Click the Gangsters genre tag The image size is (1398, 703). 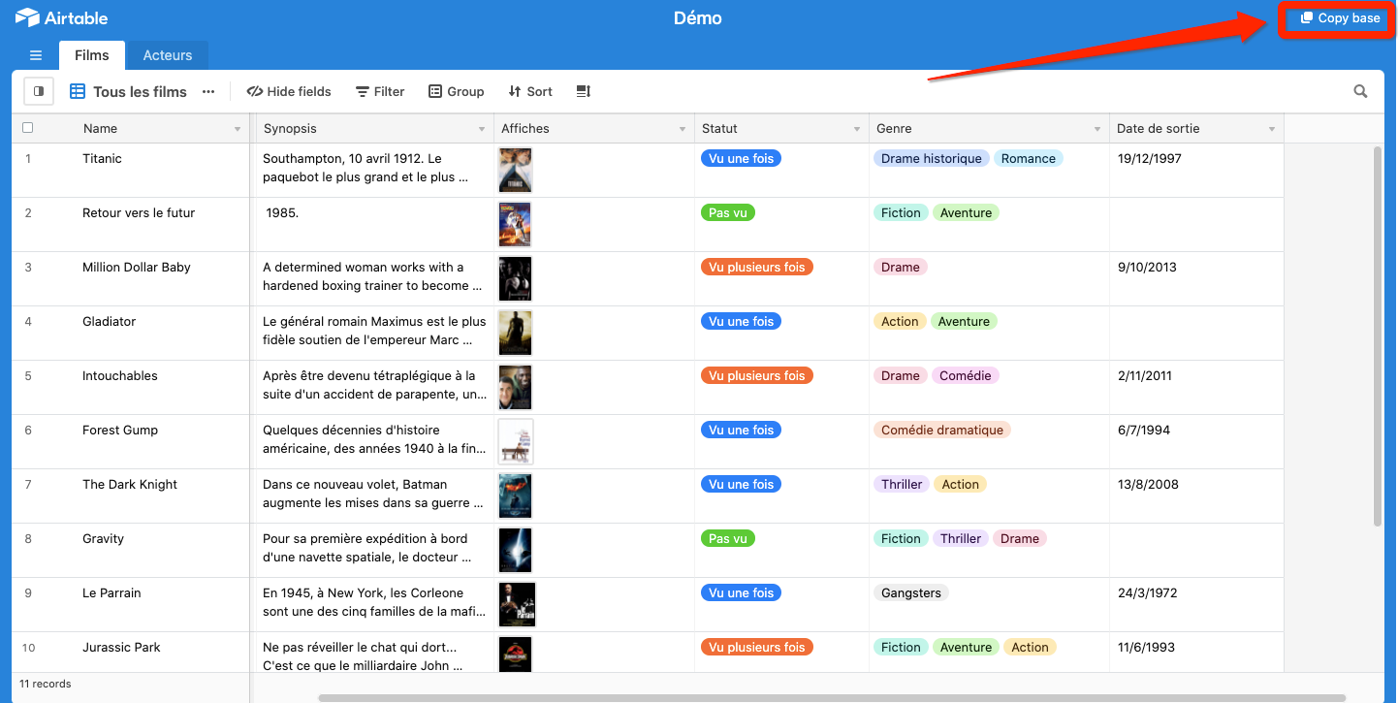[910, 592]
